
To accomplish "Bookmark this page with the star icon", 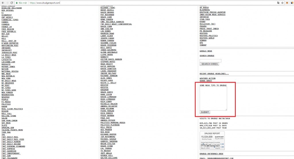I will pyautogui.click(x=283, y=3).
